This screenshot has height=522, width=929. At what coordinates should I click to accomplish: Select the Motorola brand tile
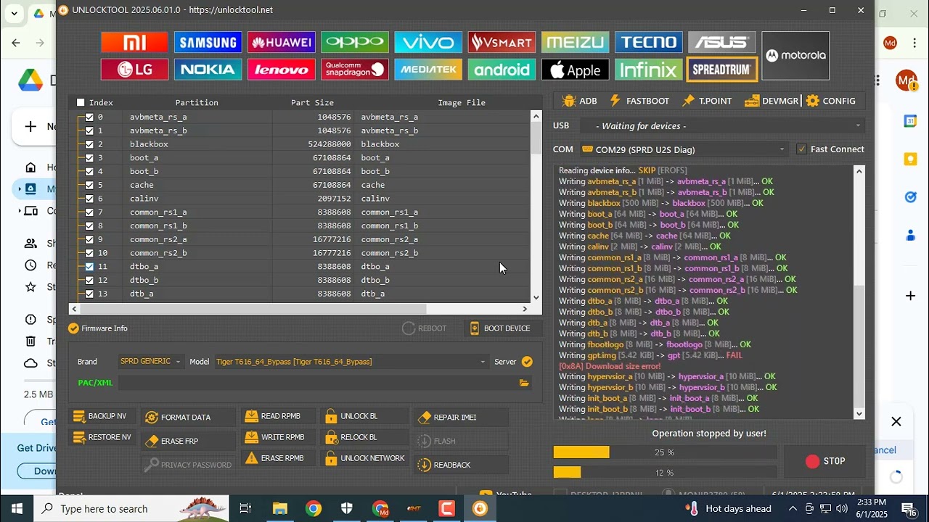pyautogui.click(x=795, y=56)
